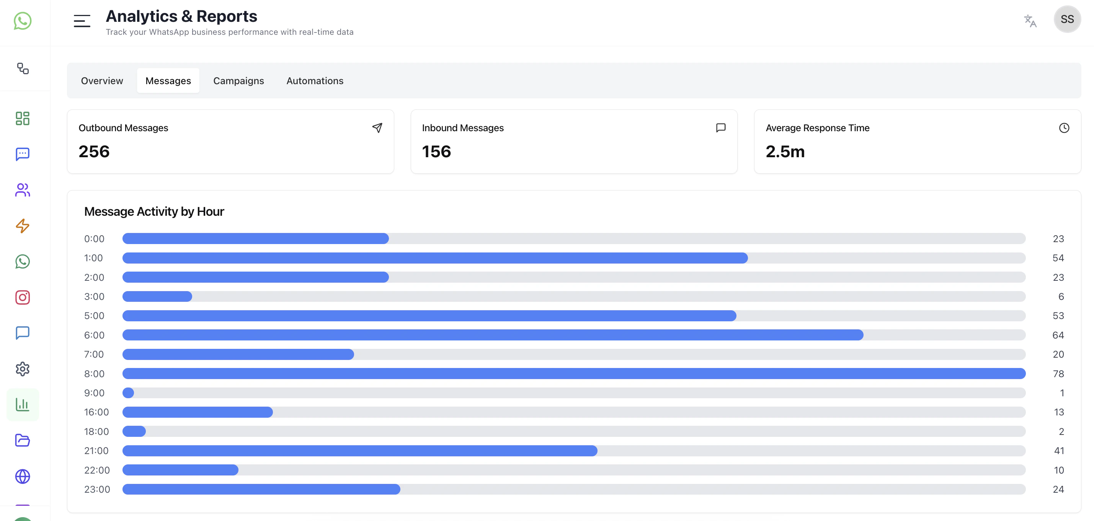This screenshot has width=1094, height=521.
Task: Open the contacts people icon in sidebar
Action: click(x=23, y=190)
